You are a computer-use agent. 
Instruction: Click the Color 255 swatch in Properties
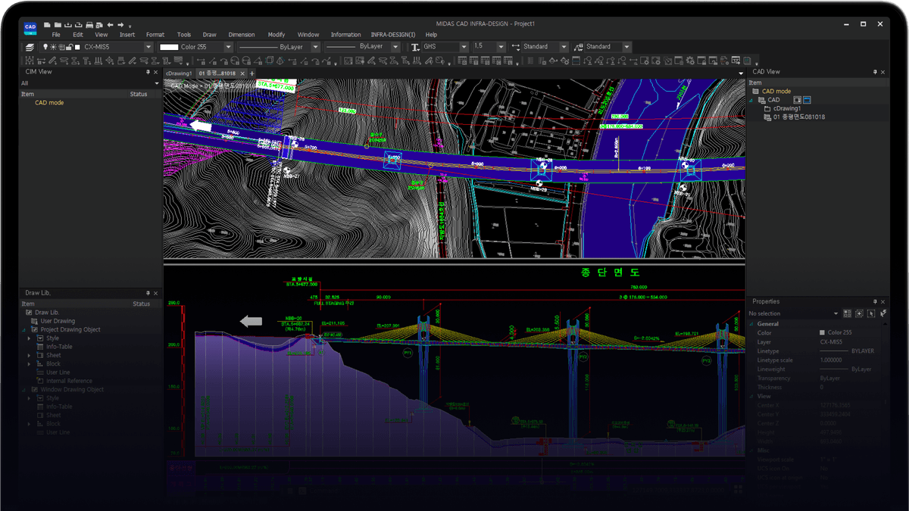(822, 332)
